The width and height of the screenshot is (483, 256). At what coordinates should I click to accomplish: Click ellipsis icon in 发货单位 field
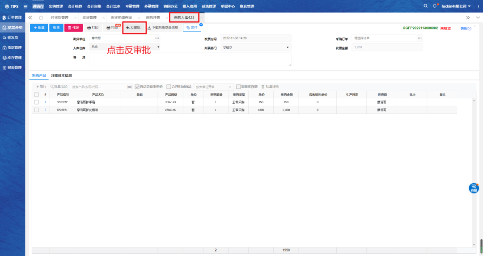click(x=157, y=38)
